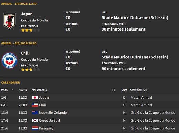Image resolution: width=179 pixels, height=133 pixels.
Task: Open Stade Maurice Dufrasne link for Japon friendly
Action: click(x=135, y=17)
